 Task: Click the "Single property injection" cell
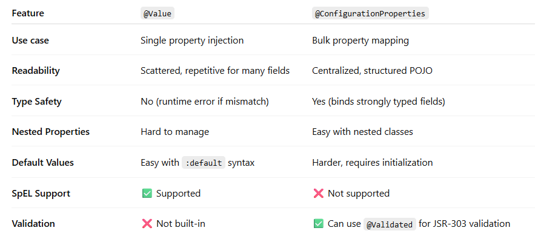point(191,41)
